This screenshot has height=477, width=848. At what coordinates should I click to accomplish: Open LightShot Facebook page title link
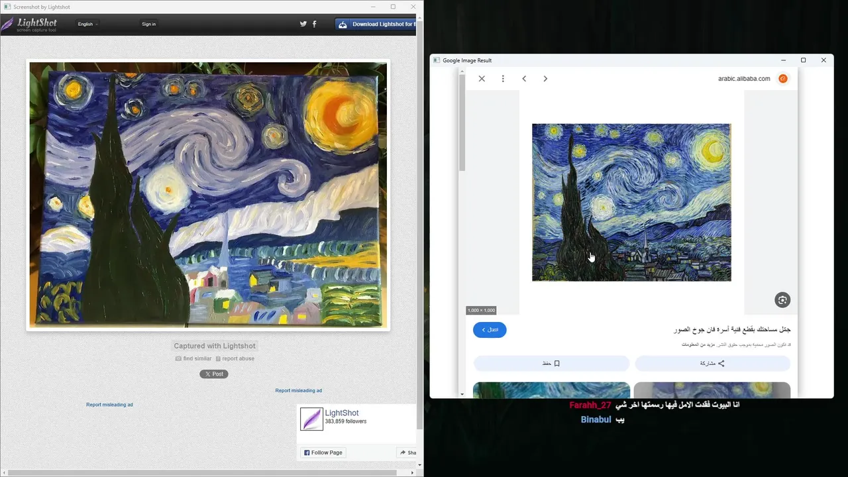pyautogui.click(x=342, y=413)
